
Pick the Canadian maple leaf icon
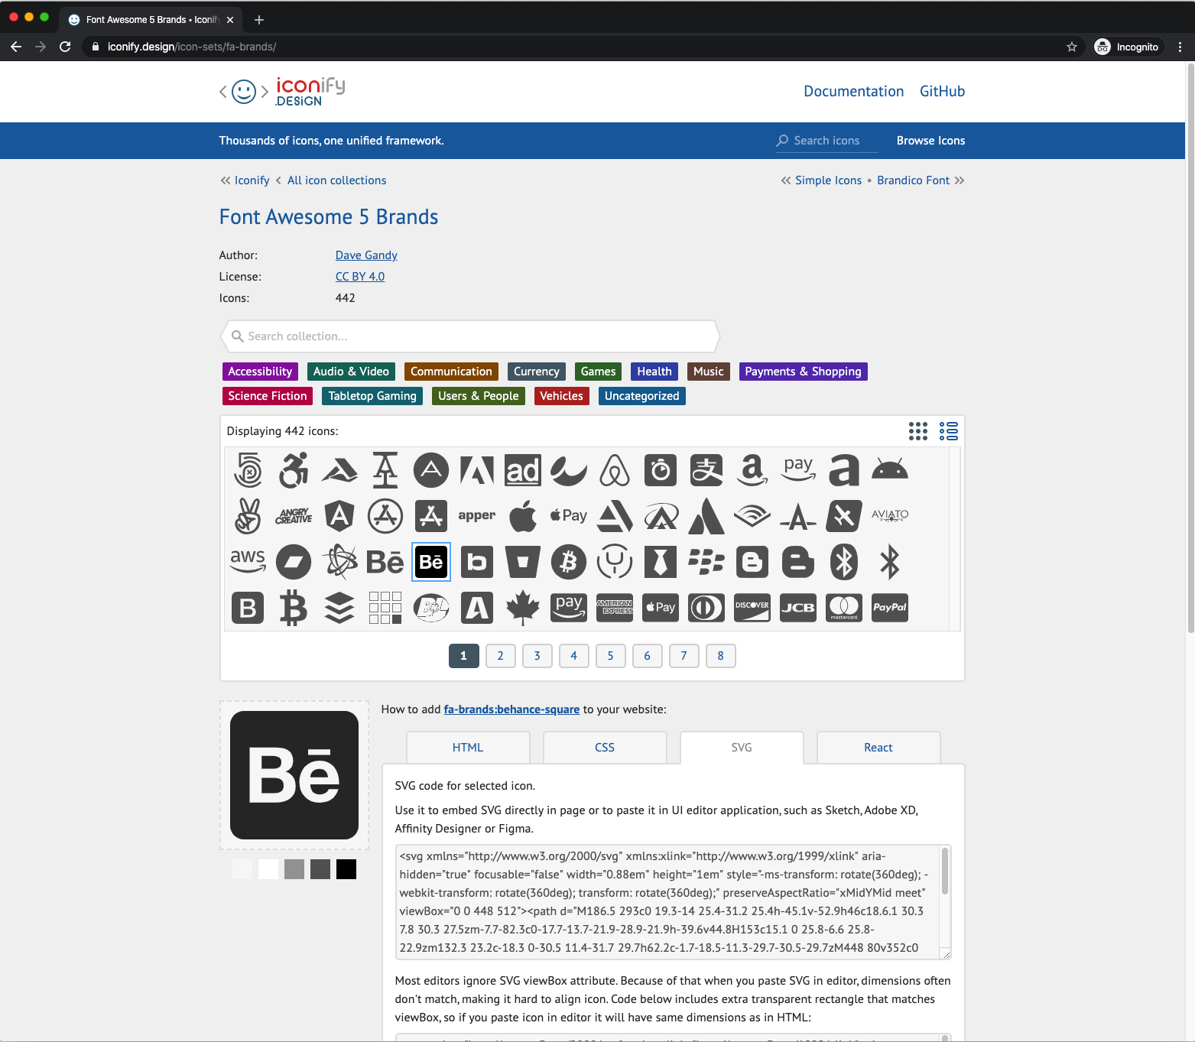(523, 608)
